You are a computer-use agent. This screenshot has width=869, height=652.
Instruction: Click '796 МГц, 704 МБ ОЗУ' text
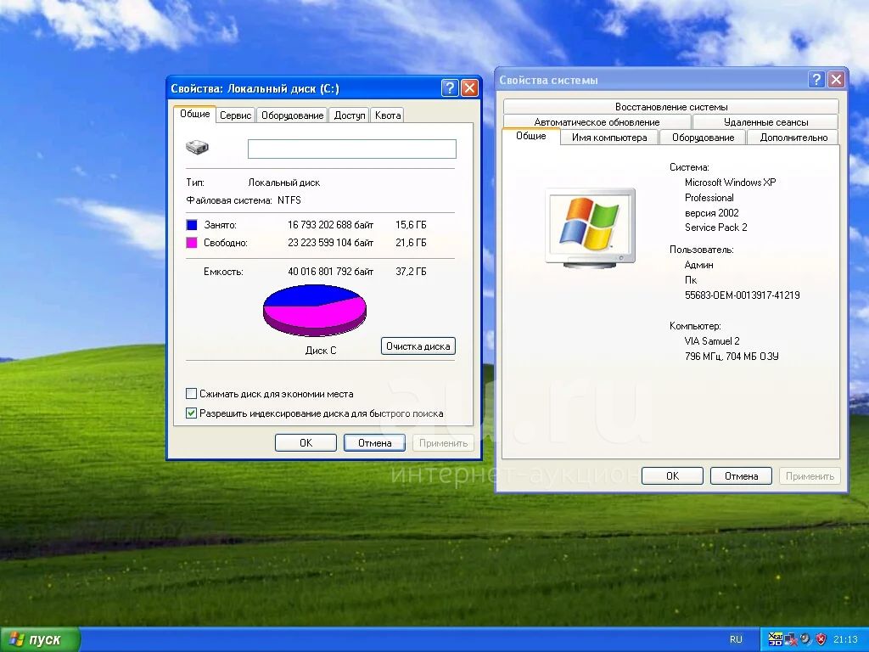732,356
